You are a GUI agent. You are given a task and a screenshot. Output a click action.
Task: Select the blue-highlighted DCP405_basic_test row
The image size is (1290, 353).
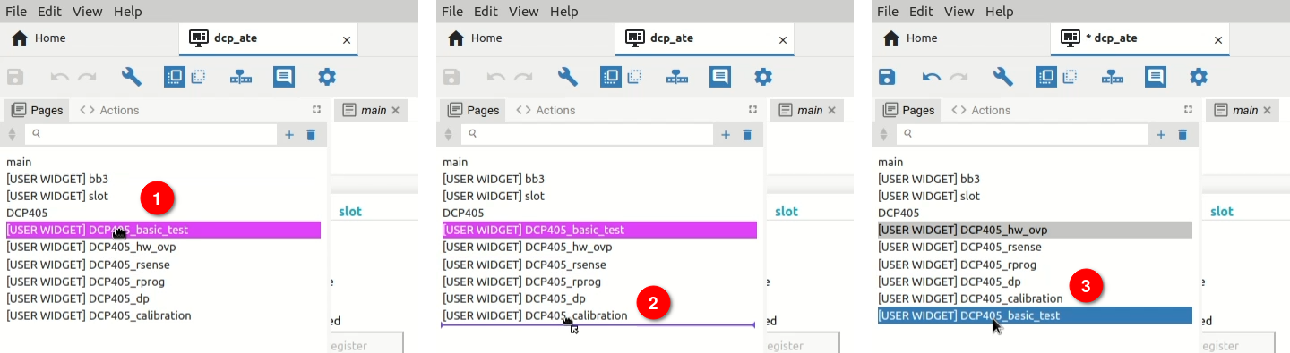[x=1035, y=315]
